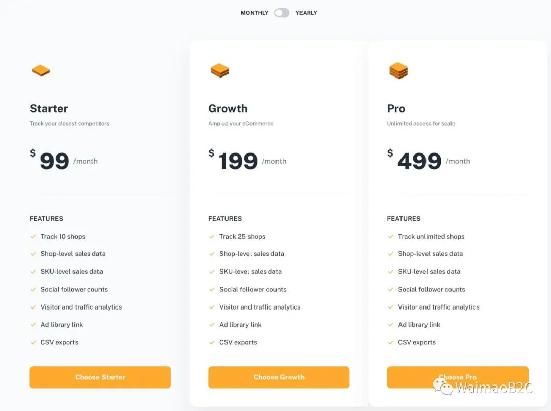Image resolution: width=551 pixels, height=411 pixels.
Task: Click the checkmark beside Track 25 shops
Action: click(212, 237)
